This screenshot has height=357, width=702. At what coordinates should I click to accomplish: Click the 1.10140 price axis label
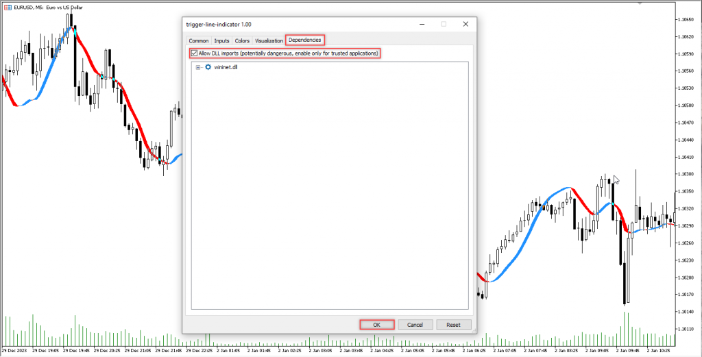tap(686, 312)
